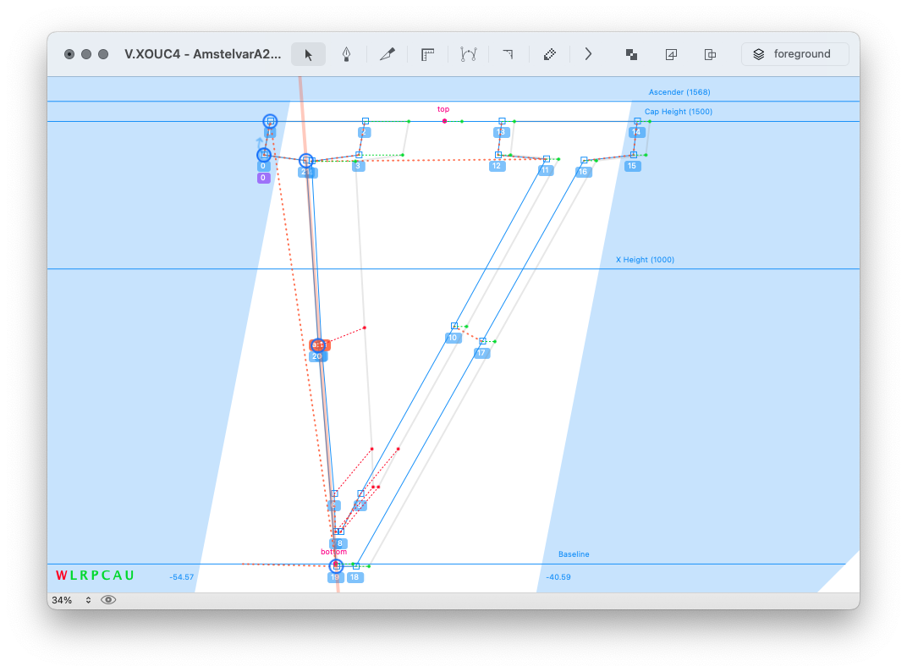Toggle the red W indicator letter
907x672 pixels.
point(61,576)
